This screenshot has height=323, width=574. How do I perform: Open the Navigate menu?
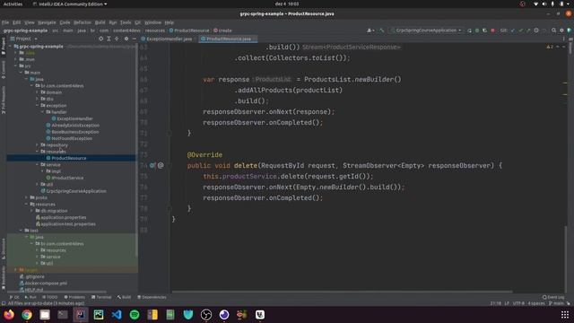(47, 22)
